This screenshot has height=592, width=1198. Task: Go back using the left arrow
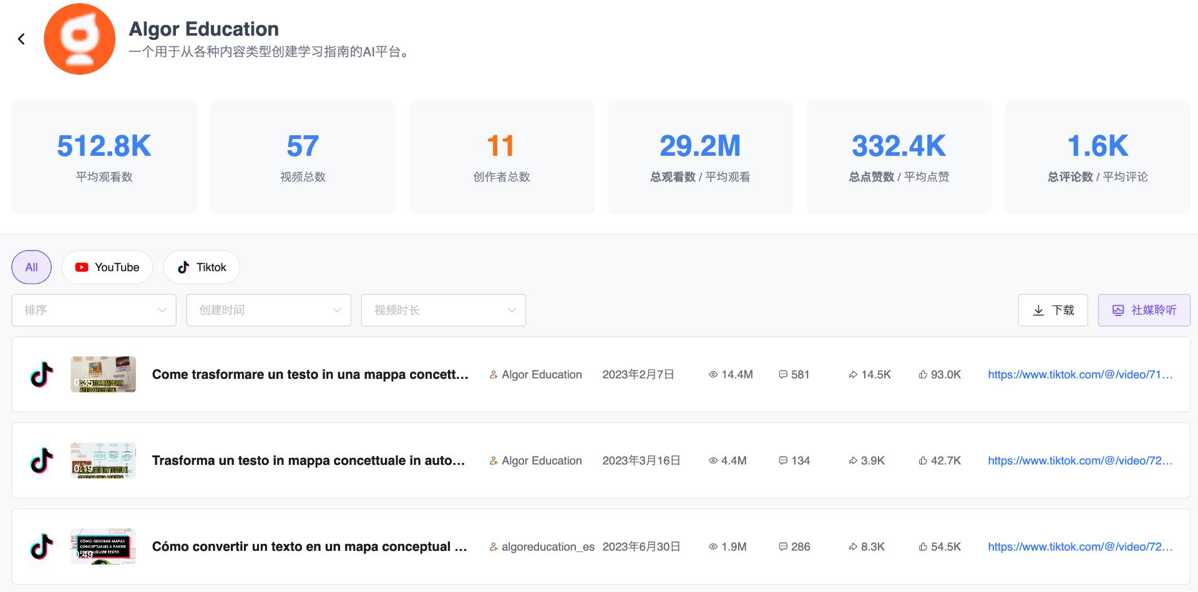click(x=21, y=39)
